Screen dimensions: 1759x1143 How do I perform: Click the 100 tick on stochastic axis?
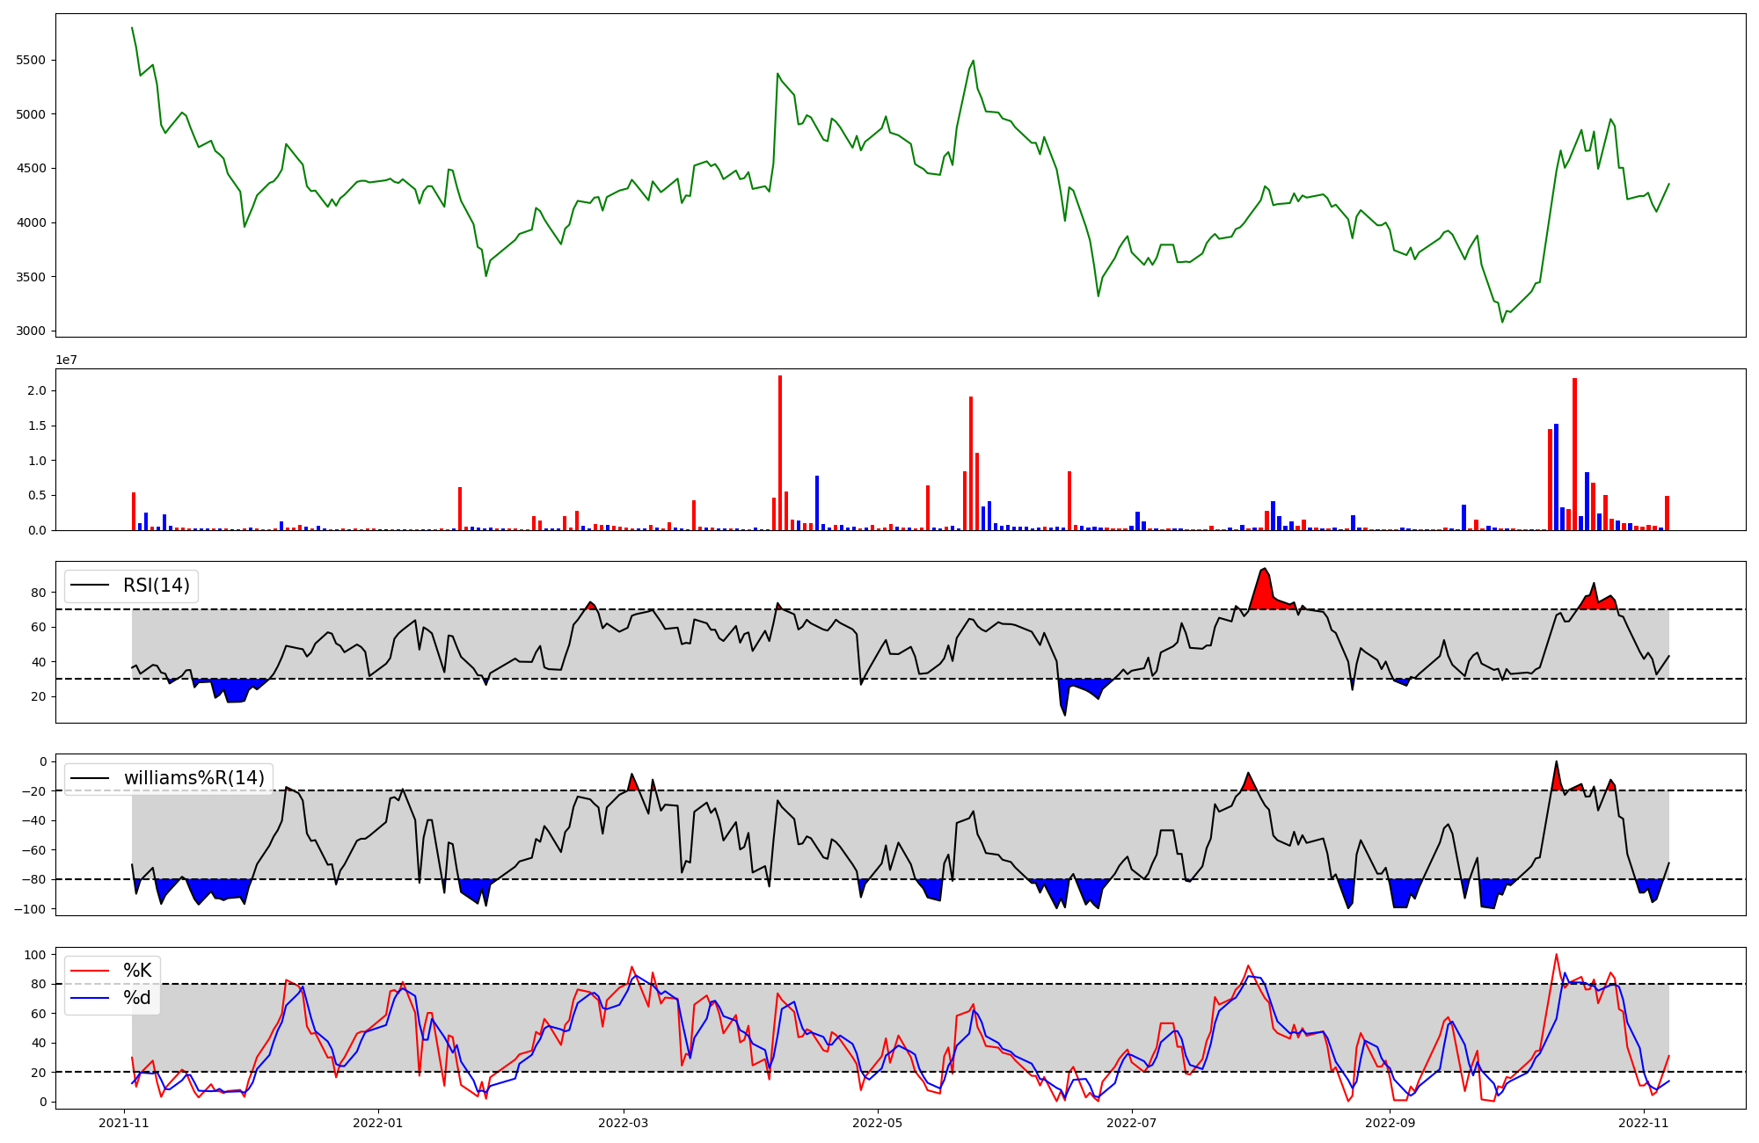(x=35, y=955)
